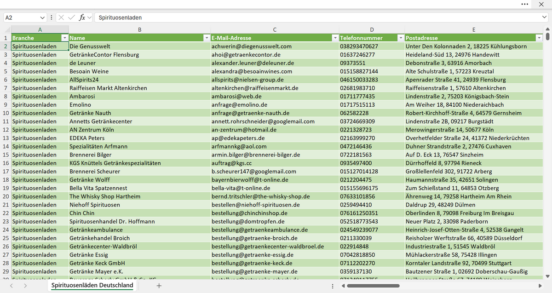
Task: Select the cell Bella Vita Spatzennest
Action: (140, 188)
